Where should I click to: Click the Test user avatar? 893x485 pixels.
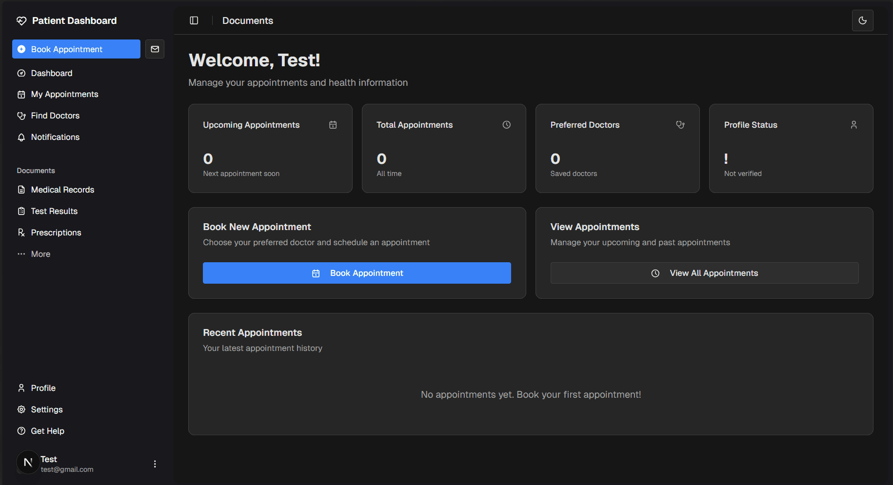click(x=28, y=462)
